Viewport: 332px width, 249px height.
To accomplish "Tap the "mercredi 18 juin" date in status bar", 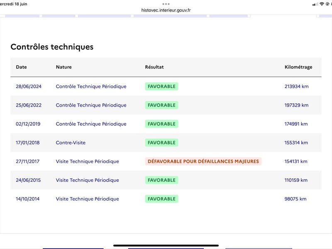I will pyautogui.click(x=14, y=4).
